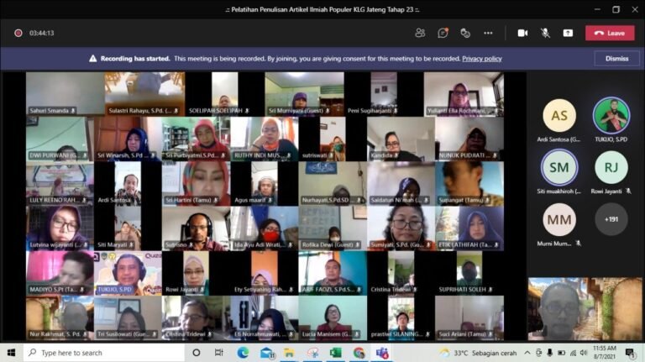This screenshot has height=362, width=645.
Task: Open Microsoft Edge from the taskbar
Action: coord(243,353)
